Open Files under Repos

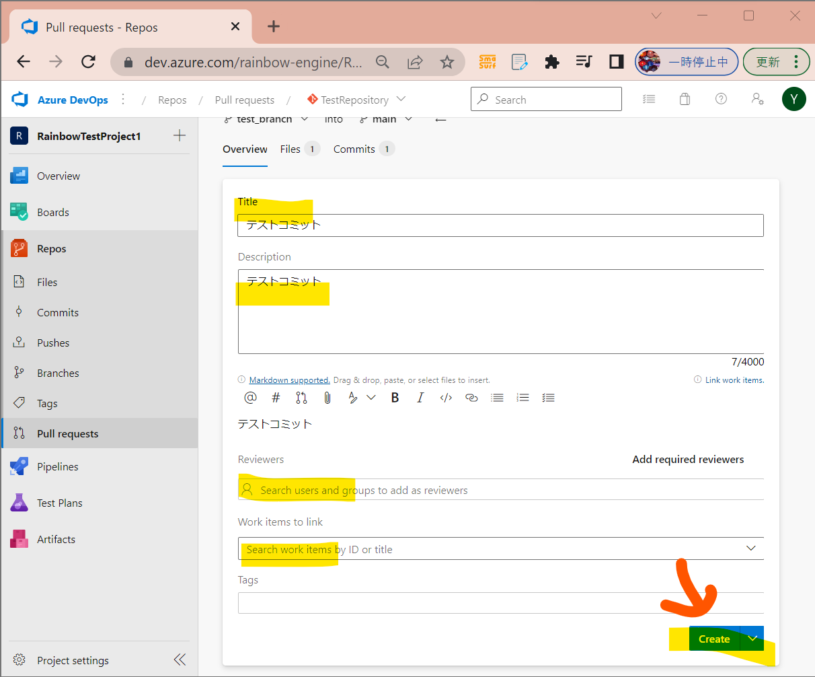coord(100,282)
